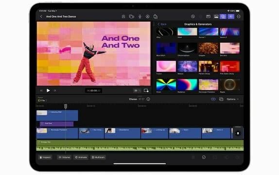The width and height of the screenshot is (279, 175).
Task: Switch to the Volume tab in bottom bar
Action: (x=64, y=157)
